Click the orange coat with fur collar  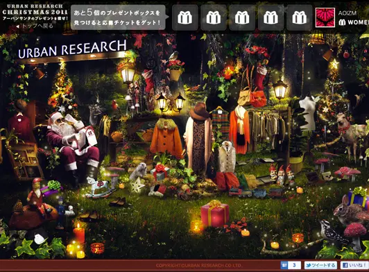coord(166,138)
